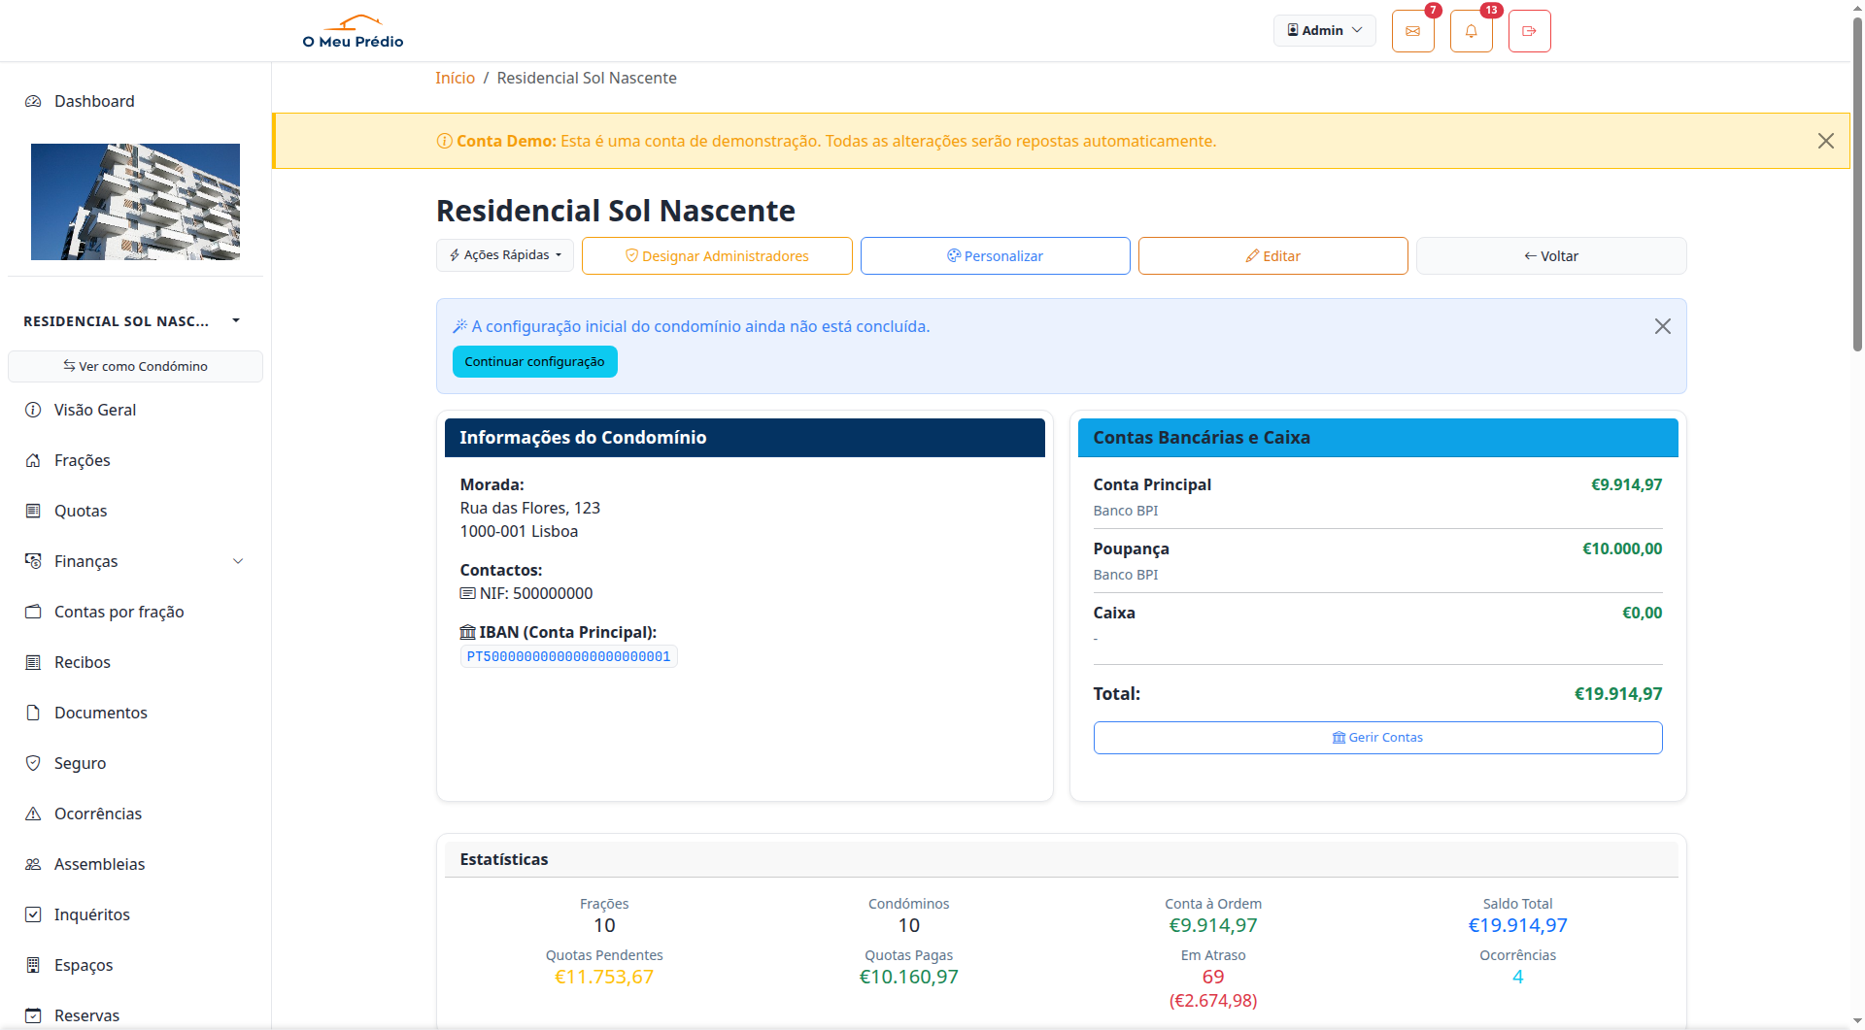Click the building photo thumbnail
This screenshot has width=1865, height=1030.
pos(135,202)
